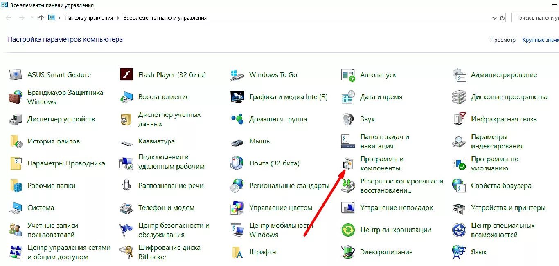
Task: Click the Все элементы панели управления breadcrumb
Action: tap(165, 18)
